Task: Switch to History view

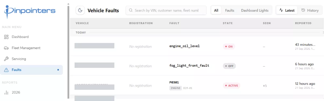Action: 310,10
